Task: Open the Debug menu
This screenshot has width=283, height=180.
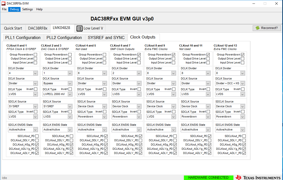Action: coord(15,9)
